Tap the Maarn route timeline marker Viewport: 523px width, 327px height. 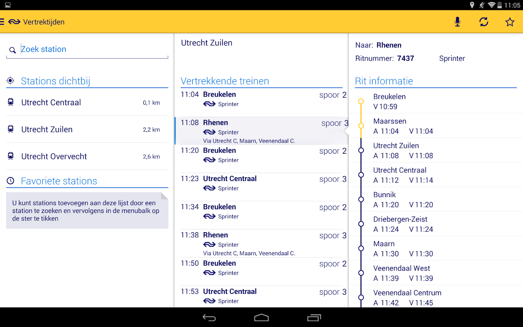coord(361,248)
